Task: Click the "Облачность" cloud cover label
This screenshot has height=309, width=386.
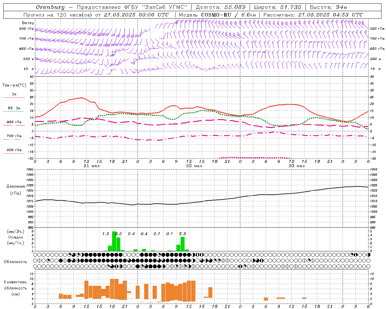Action: point(15,262)
